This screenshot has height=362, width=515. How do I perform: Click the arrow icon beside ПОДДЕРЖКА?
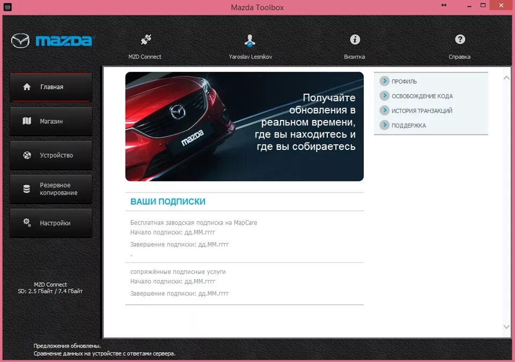tap(384, 125)
